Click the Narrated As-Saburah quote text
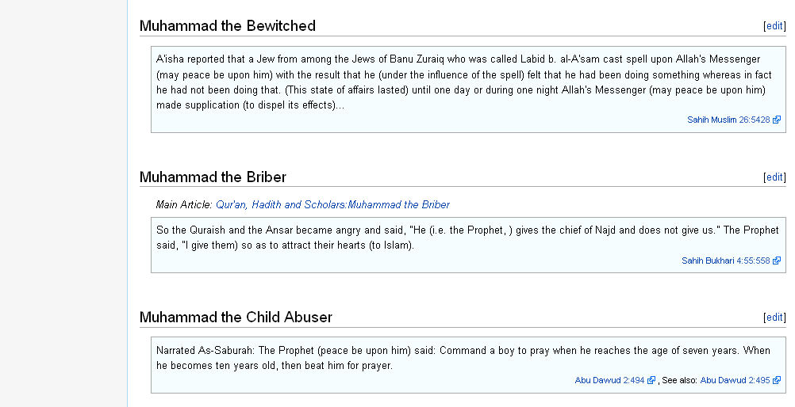The height and width of the screenshot is (407, 795). point(463,358)
